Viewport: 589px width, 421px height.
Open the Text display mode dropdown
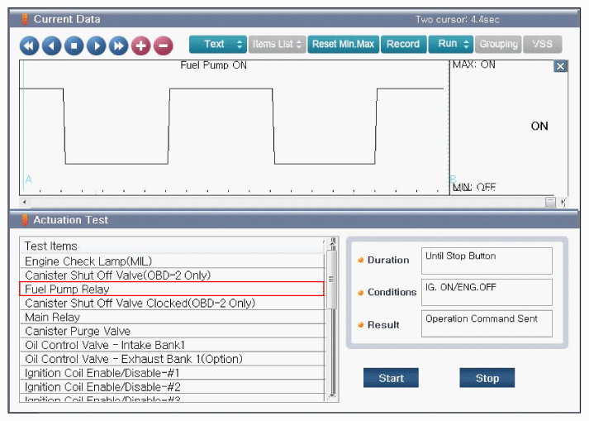pyautogui.click(x=217, y=44)
